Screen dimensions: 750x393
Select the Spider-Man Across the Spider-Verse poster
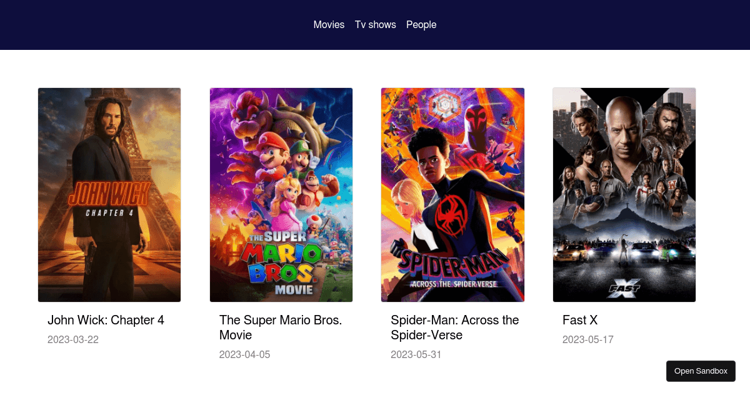pyautogui.click(x=452, y=195)
